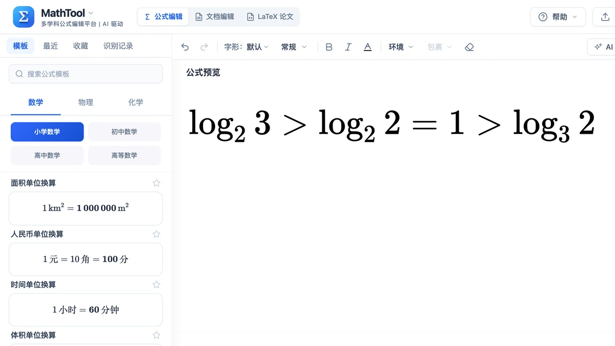Insert the 1小时=60分钟 formula card
This screenshot has width=615, height=346.
pyautogui.click(x=86, y=310)
